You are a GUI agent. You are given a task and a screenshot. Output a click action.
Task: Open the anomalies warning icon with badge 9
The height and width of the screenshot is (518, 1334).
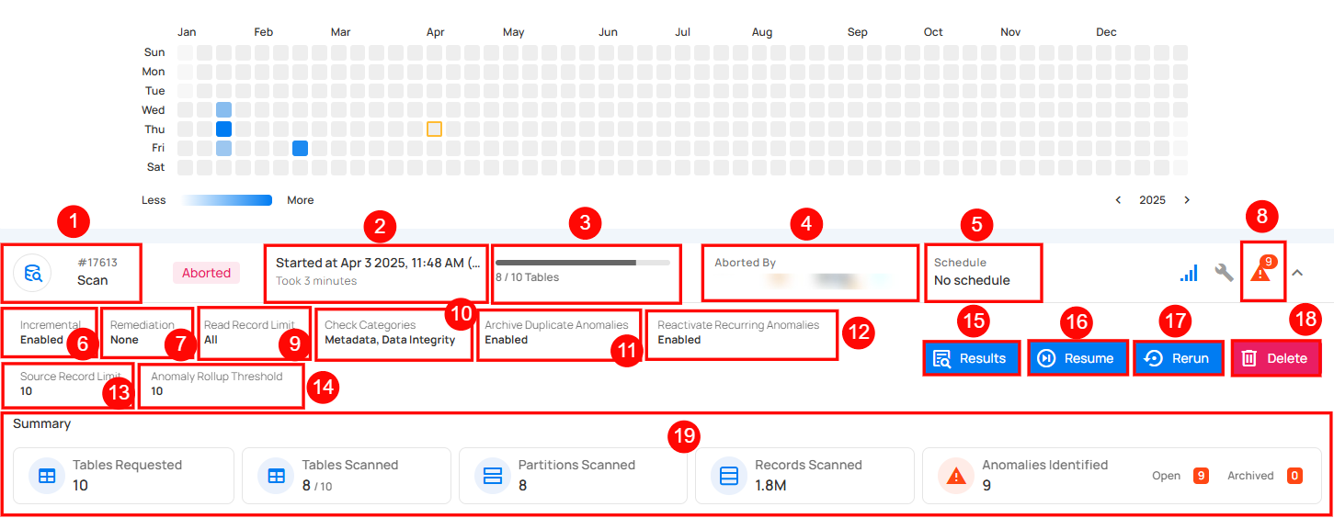1261,272
